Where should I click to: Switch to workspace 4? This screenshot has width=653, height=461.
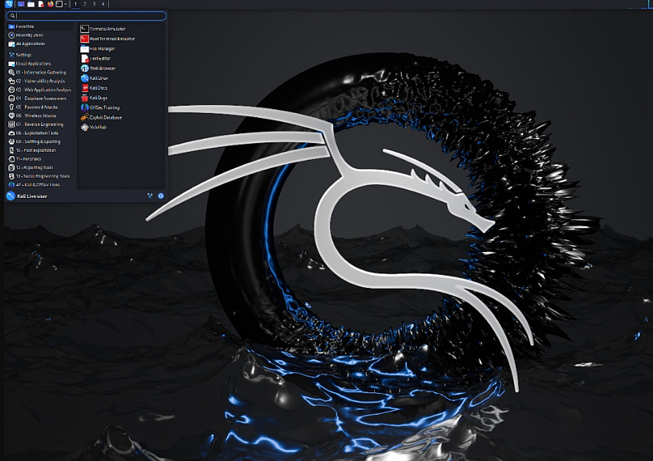103,4
